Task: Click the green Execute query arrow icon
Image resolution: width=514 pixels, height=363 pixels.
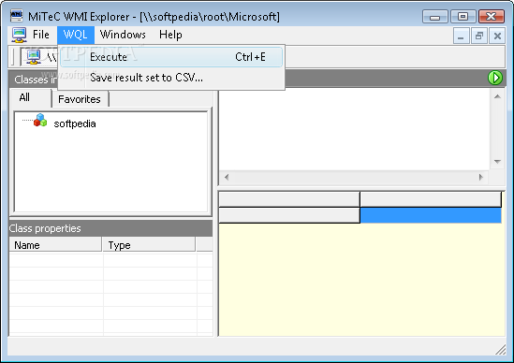Action: [495, 78]
